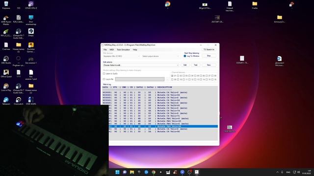Check channel listener 02 checkbox
314x176 pixels.
(x=178, y=76)
